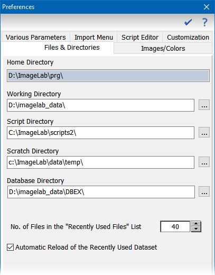Open the Import Menu tab

coord(94,37)
